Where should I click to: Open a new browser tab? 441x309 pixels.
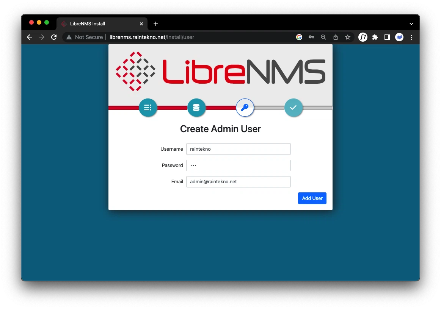[x=156, y=24]
